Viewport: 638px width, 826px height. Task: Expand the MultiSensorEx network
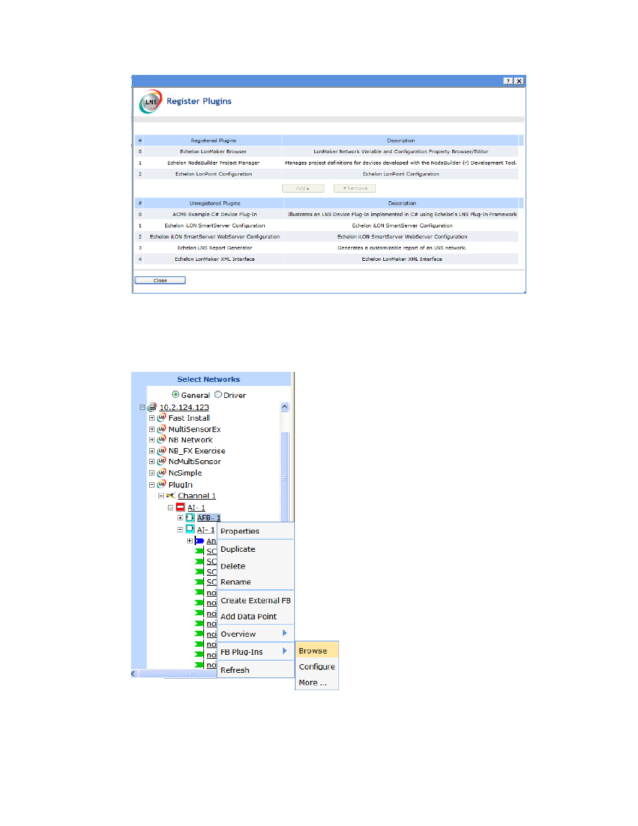[152, 429]
